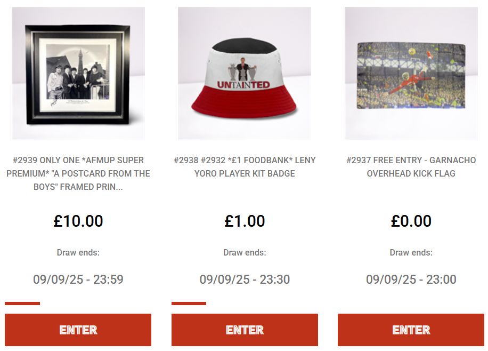The height and width of the screenshot is (351, 488).
Task: Click the red progress bar under the 23:30 draw
Action: pyautogui.click(x=189, y=304)
